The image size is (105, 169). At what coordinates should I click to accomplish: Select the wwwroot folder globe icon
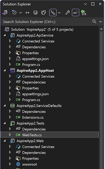(18, 164)
